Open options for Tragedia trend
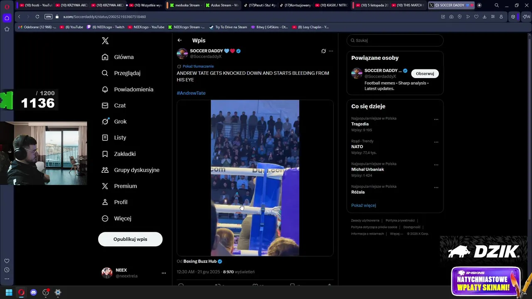Viewport: 532px width, 299px height. (436, 119)
